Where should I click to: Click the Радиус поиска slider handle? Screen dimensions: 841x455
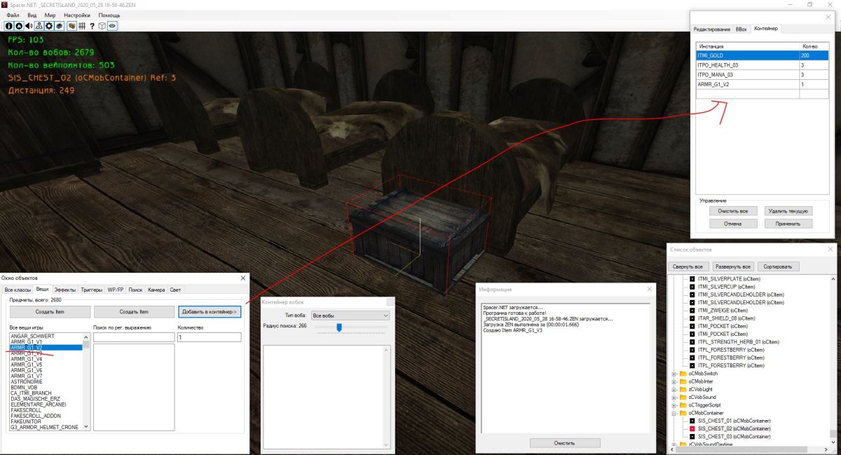click(339, 327)
